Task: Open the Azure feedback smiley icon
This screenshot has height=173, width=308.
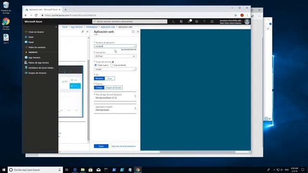Action: tap(212, 22)
